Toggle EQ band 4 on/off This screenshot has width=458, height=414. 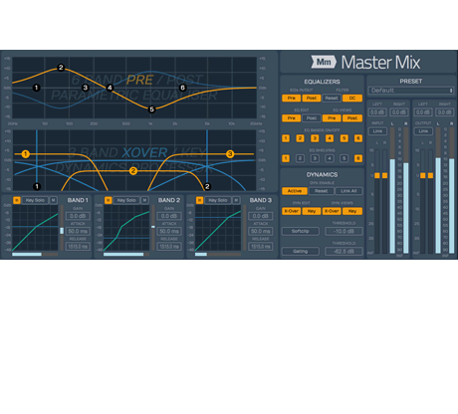(330, 138)
